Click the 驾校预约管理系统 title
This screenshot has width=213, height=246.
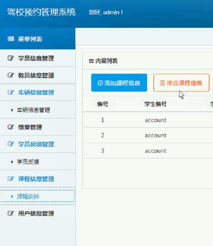pos(41,12)
